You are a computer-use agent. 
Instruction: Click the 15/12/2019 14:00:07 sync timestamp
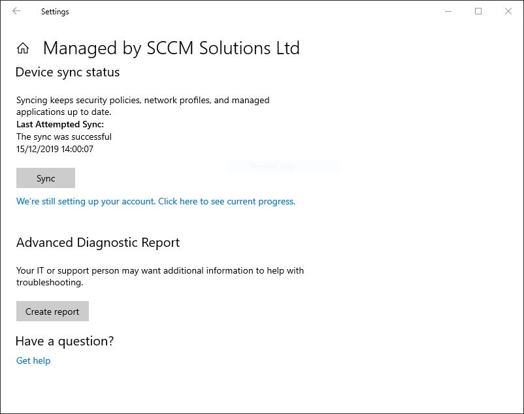coord(55,149)
